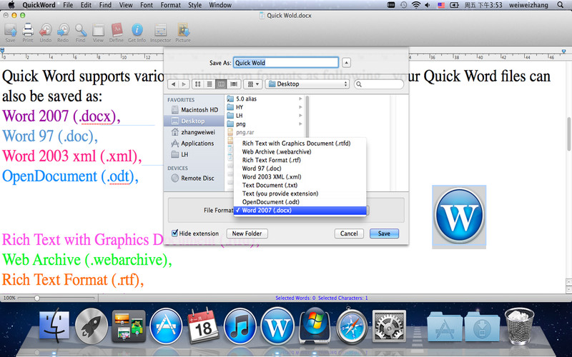The width and height of the screenshot is (572, 357).
Task: Choose Word 97 (.doc) format
Action: pos(300,169)
